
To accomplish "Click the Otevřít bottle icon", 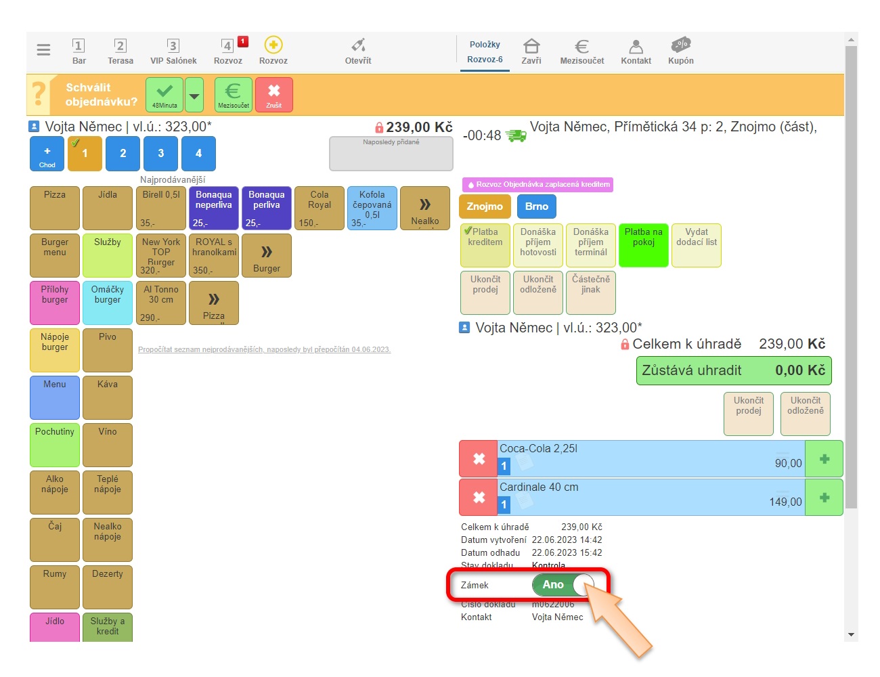I will pos(358,46).
